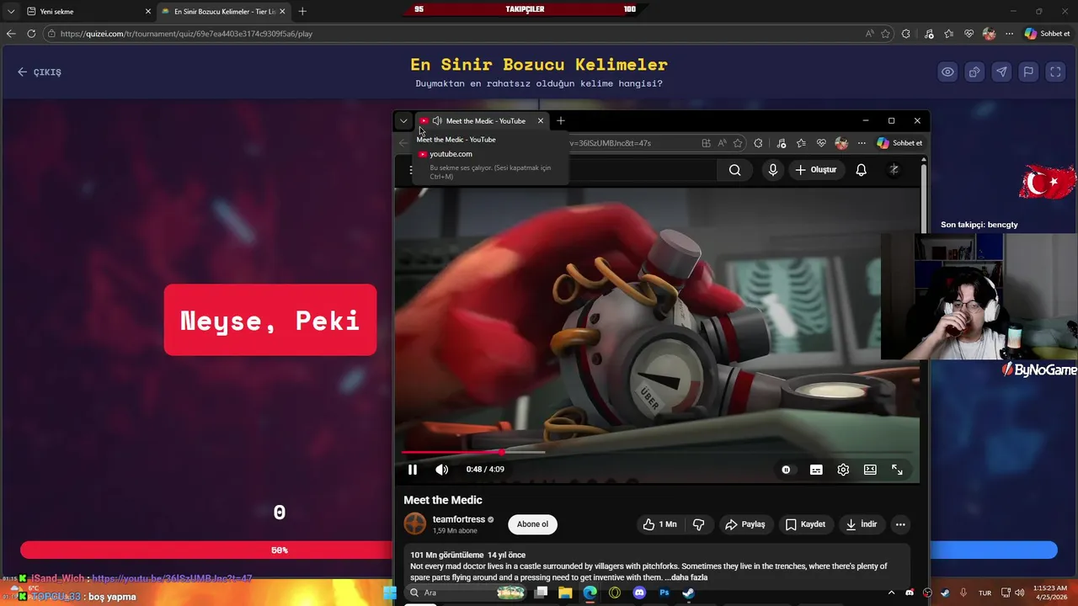
Task: Open Extensions puzzle icon in YouTube window
Action: tap(758, 143)
